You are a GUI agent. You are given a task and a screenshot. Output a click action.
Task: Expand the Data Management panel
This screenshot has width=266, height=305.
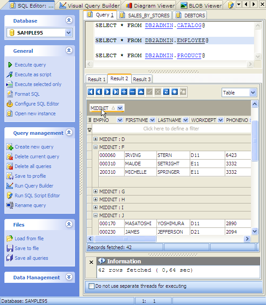[x=69, y=277]
